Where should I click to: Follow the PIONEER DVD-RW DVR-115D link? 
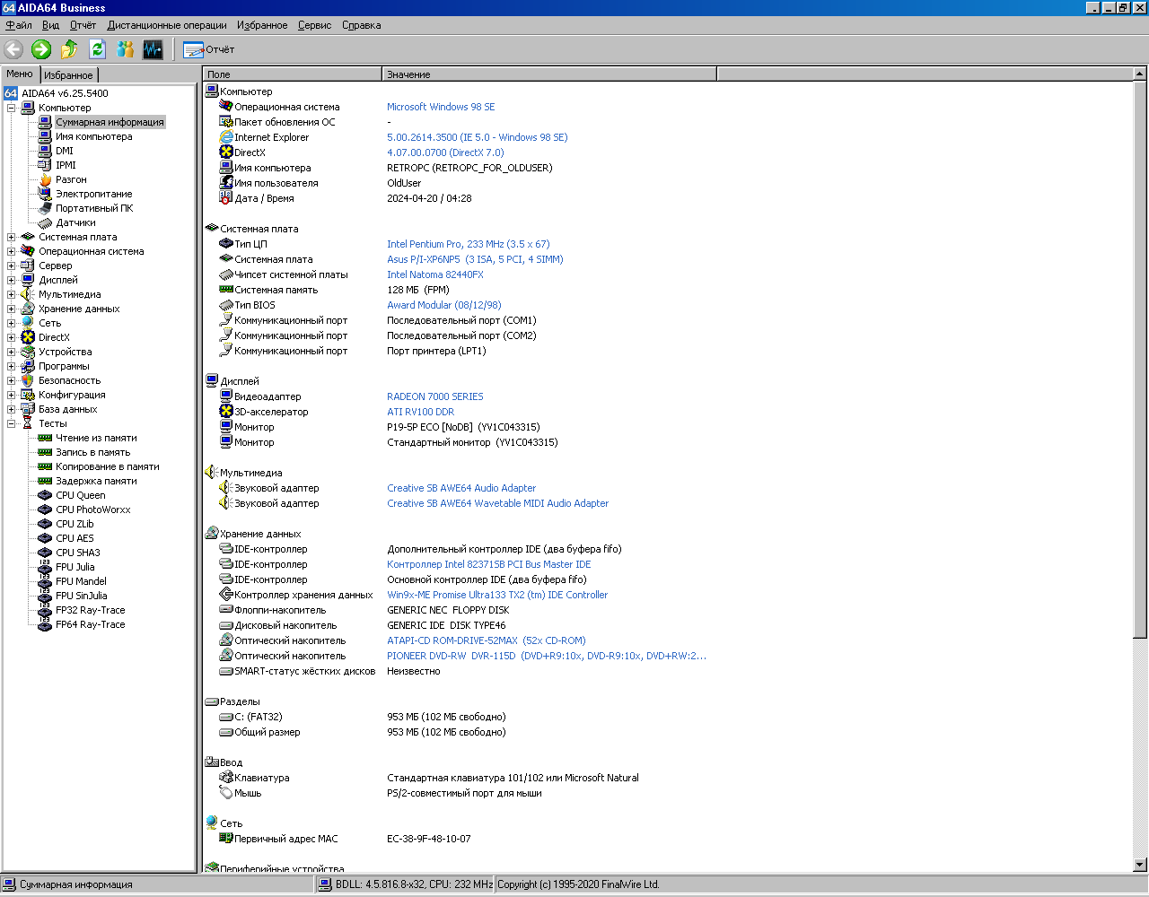pyautogui.click(x=547, y=656)
